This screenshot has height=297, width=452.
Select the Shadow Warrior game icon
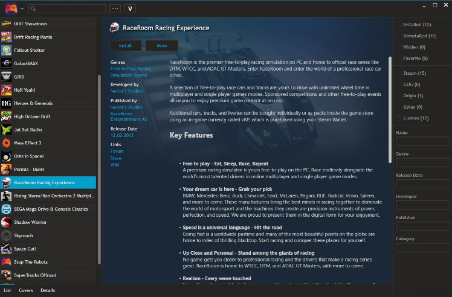[x=6, y=222]
